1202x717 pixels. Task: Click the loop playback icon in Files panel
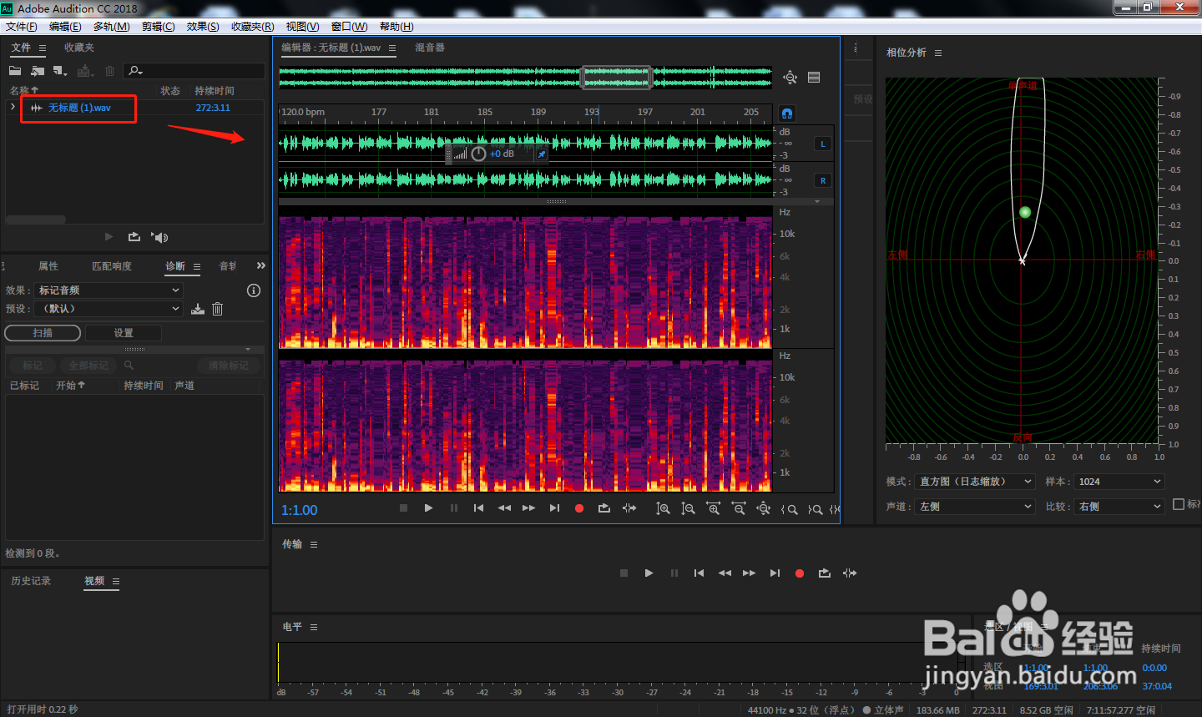point(134,237)
